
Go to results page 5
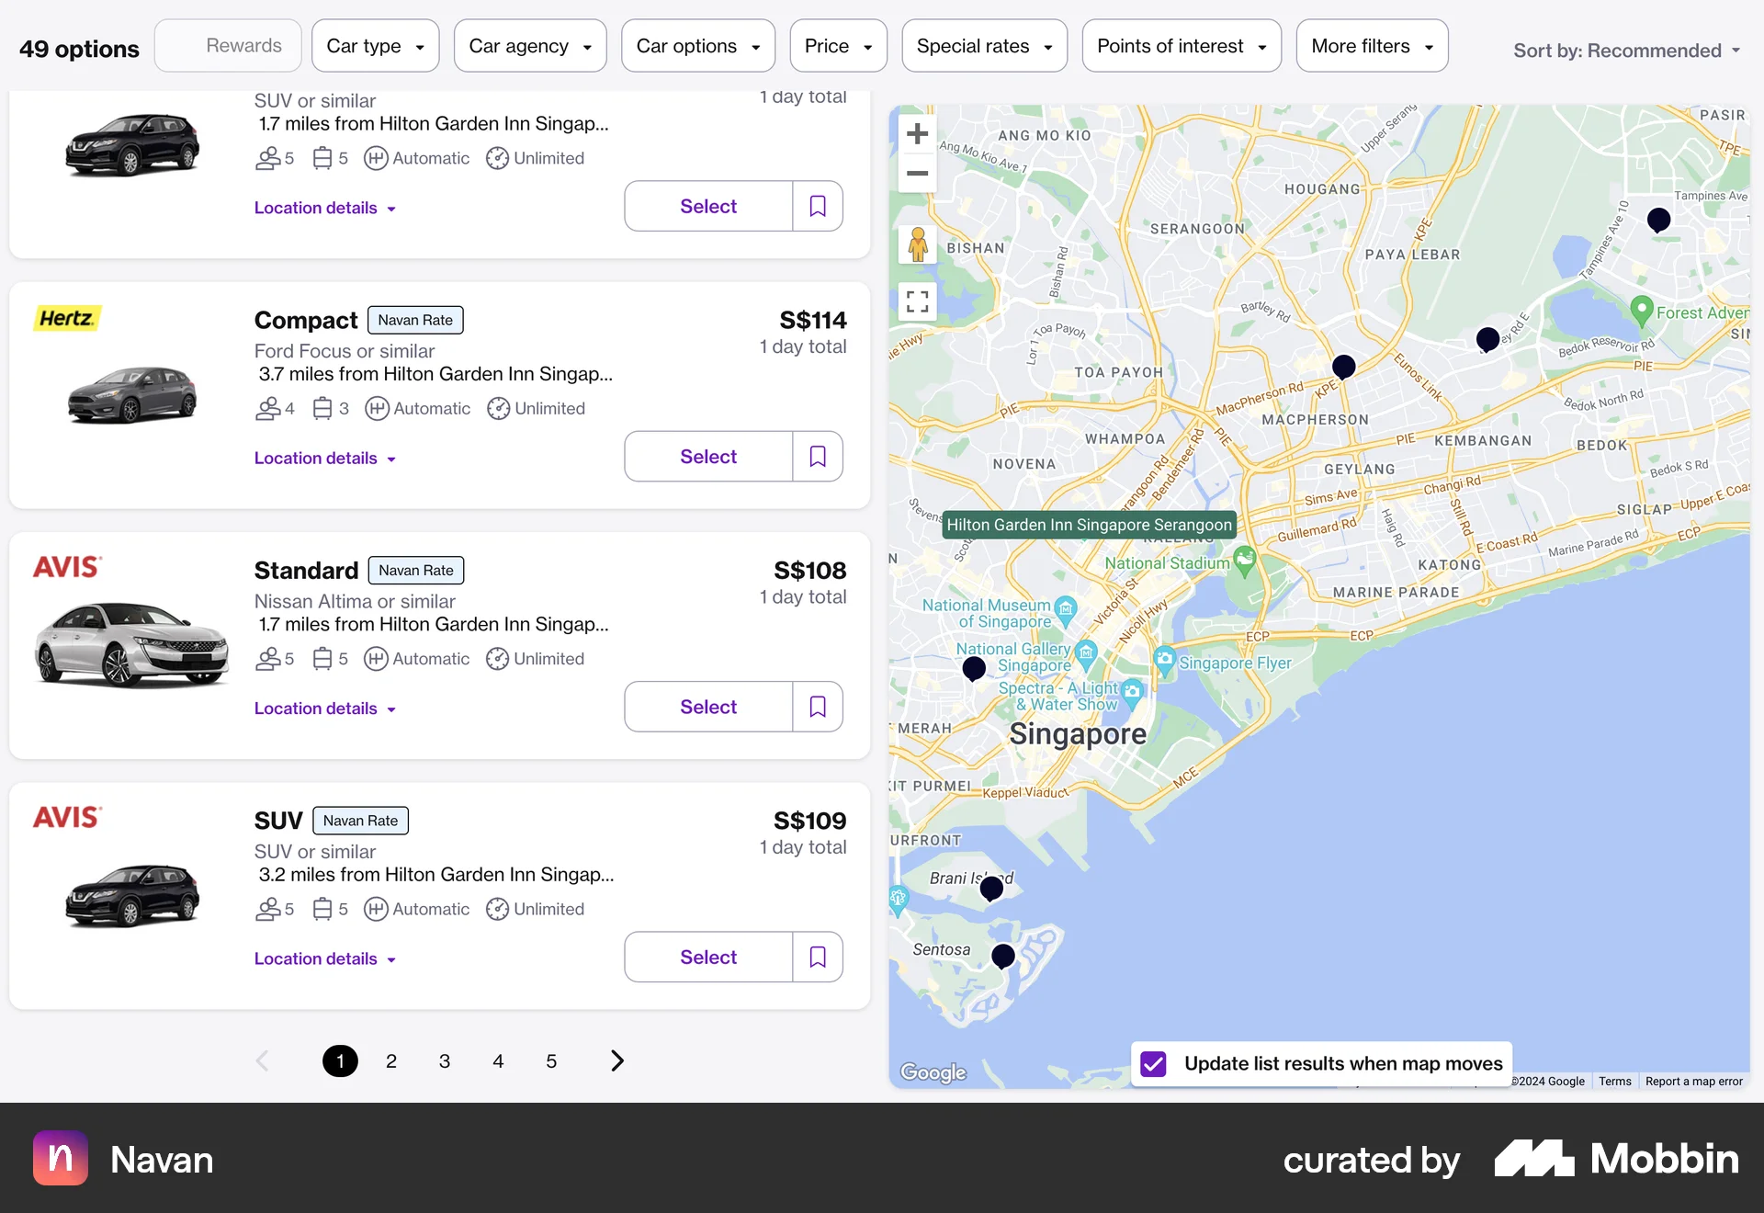551,1061
